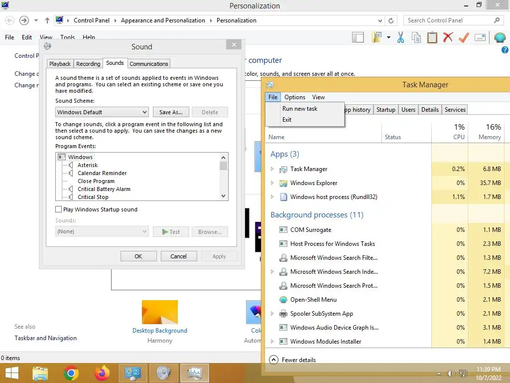Switch to Sound window taskbar button
Viewport: 510px width, 383px height.
[x=163, y=373]
